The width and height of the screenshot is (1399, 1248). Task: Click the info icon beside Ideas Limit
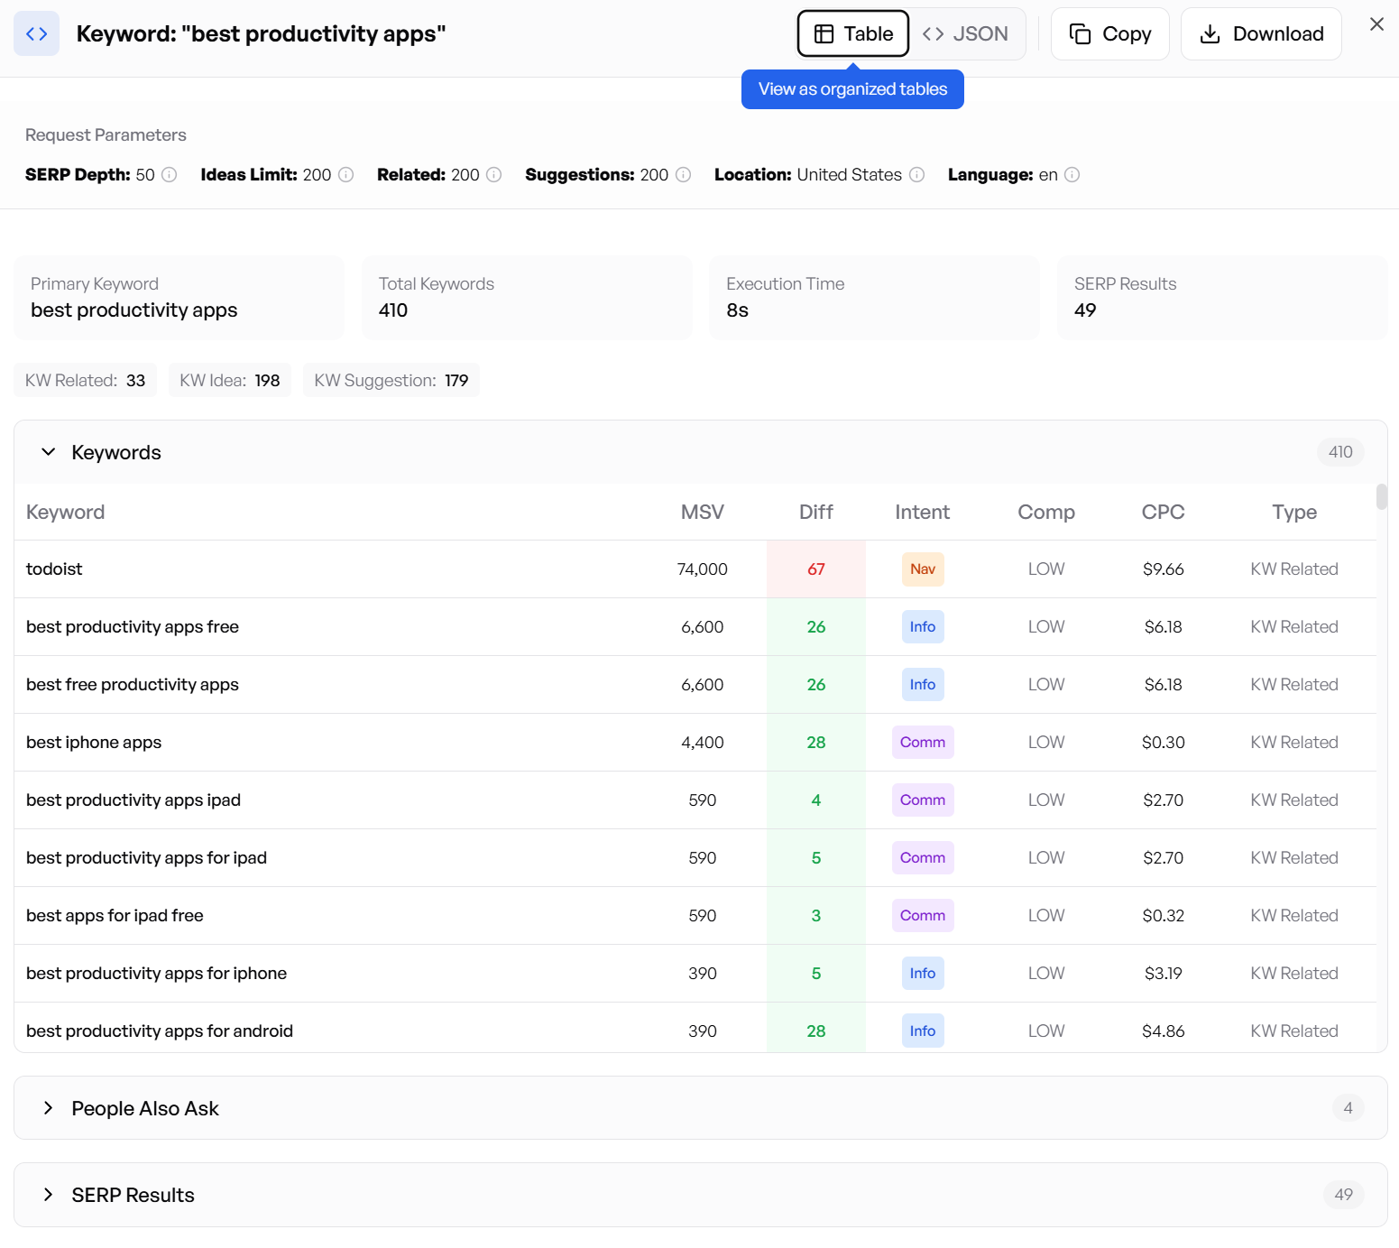(347, 175)
